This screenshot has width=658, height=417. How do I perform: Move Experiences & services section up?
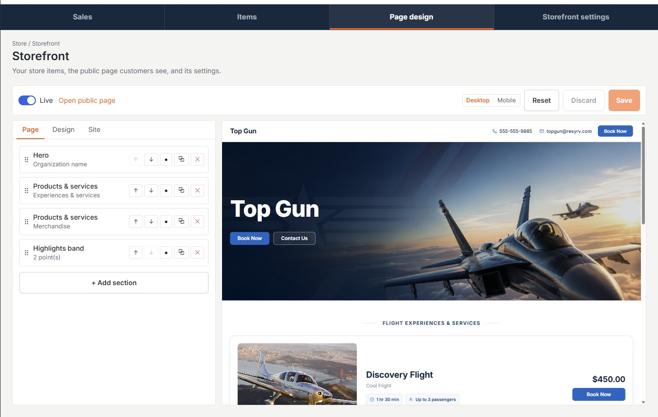136,191
